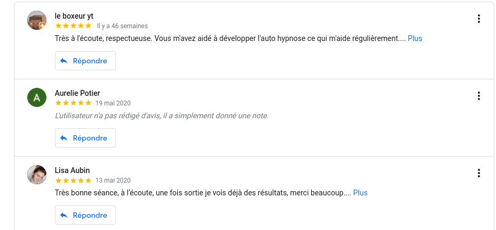The width and height of the screenshot is (496, 230).
Task: Click Lisa Aubin's profile photo
Action: tap(36, 175)
